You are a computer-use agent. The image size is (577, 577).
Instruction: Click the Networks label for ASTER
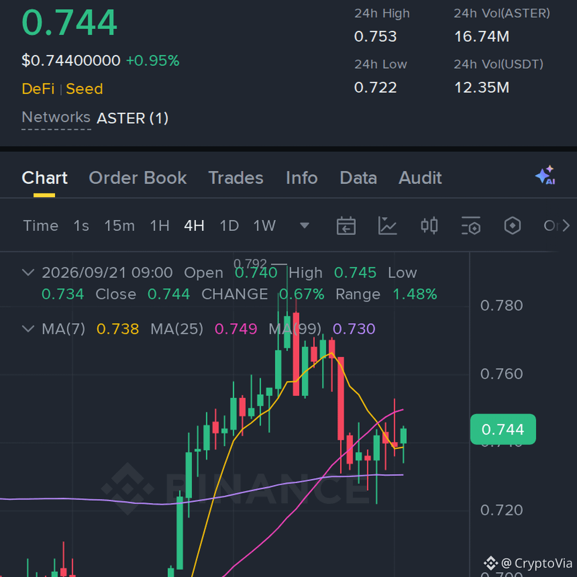[56, 118]
